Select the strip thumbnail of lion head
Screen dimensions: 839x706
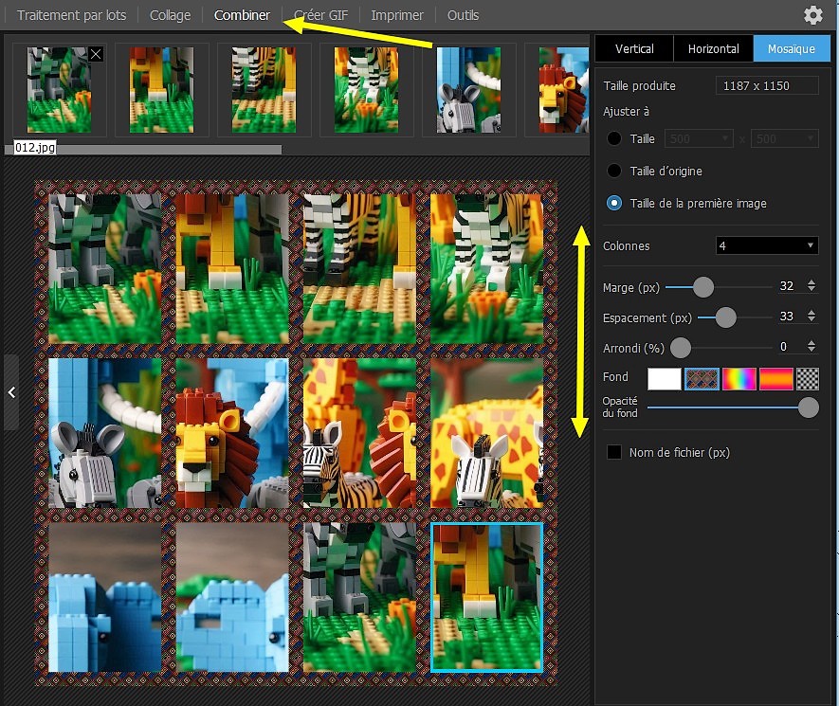tap(564, 90)
